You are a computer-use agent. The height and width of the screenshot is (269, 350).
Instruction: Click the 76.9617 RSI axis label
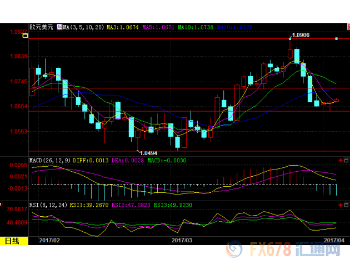[x=17, y=209]
